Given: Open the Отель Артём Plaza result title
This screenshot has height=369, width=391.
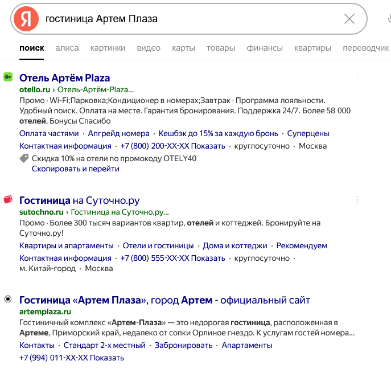Looking at the screenshot, I should coord(64,78).
